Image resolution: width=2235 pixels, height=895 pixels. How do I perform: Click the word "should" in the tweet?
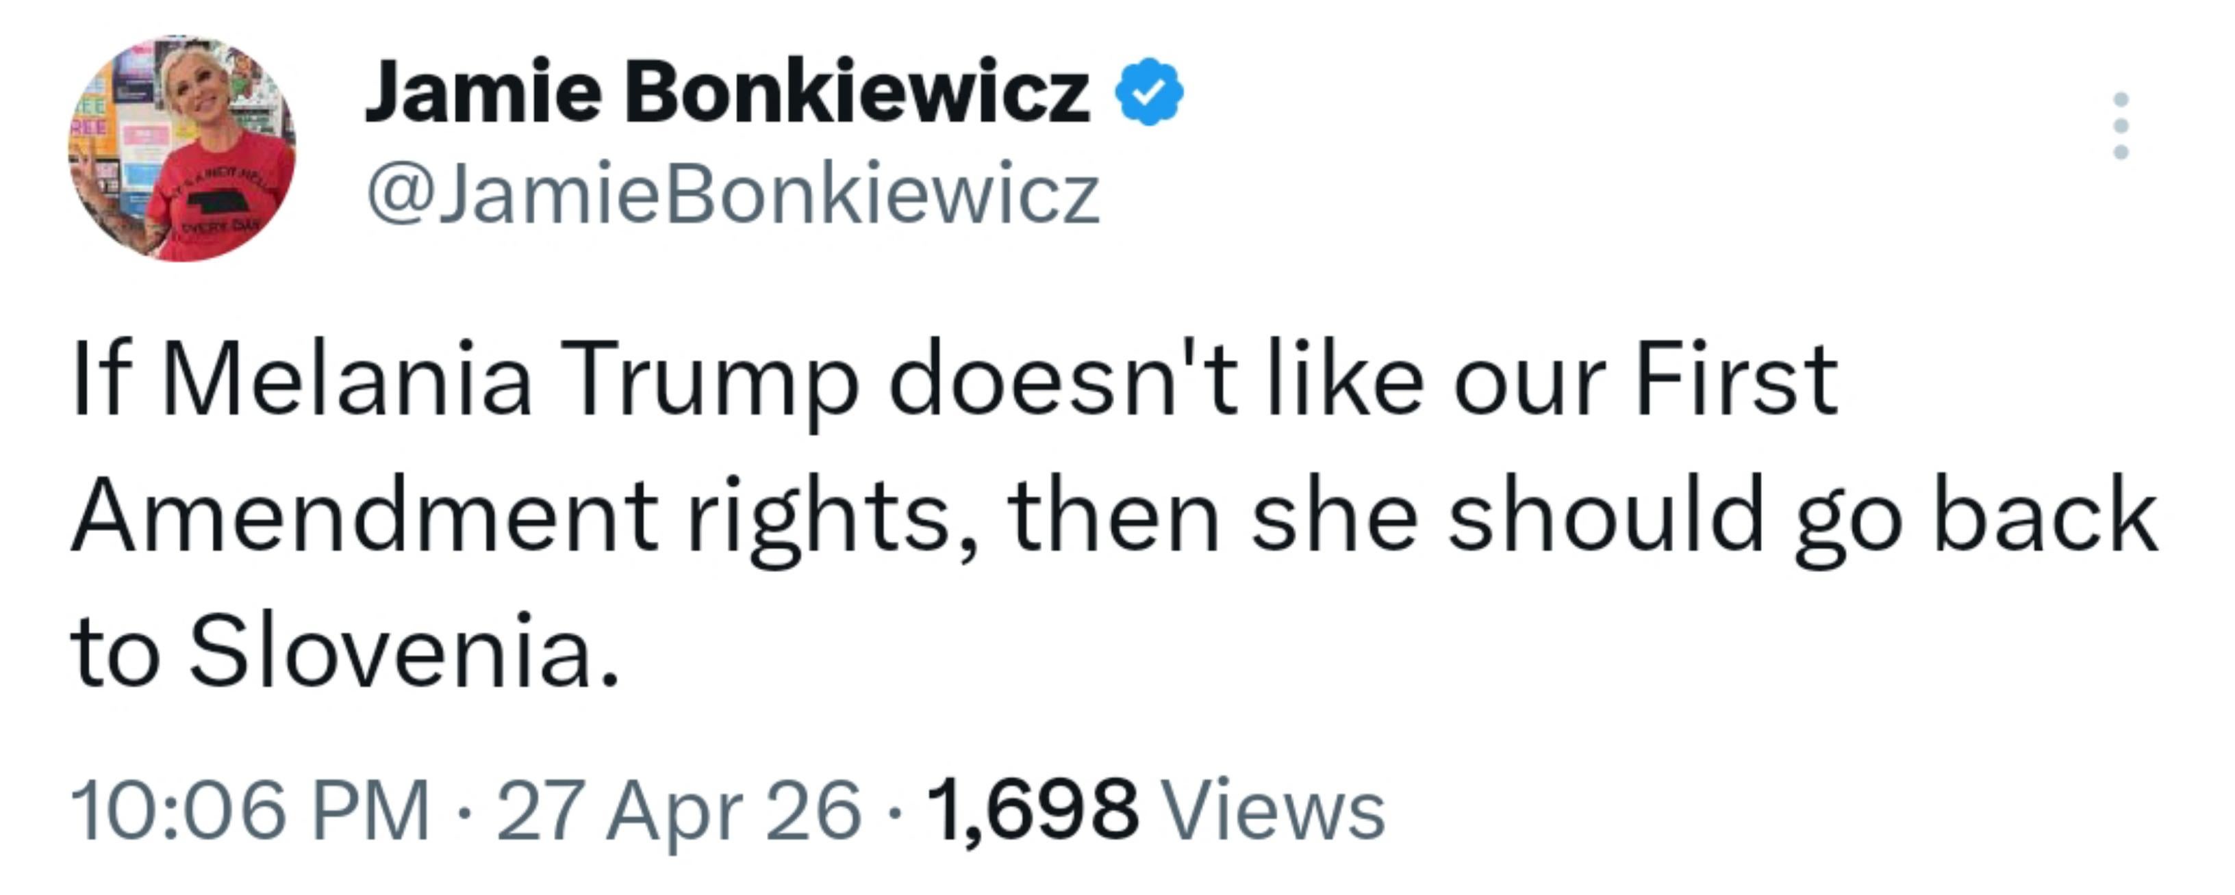click(1606, 517)
